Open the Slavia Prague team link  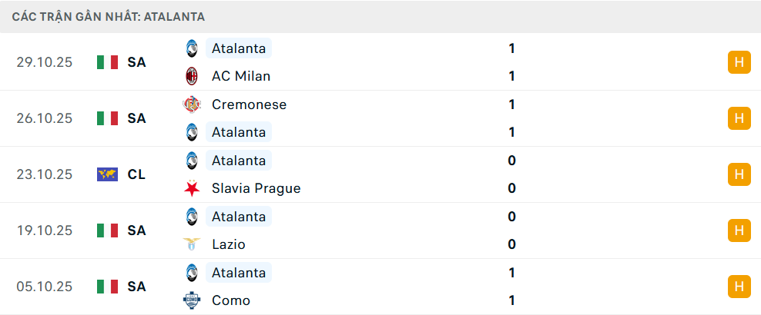click(x=256, y=188)
